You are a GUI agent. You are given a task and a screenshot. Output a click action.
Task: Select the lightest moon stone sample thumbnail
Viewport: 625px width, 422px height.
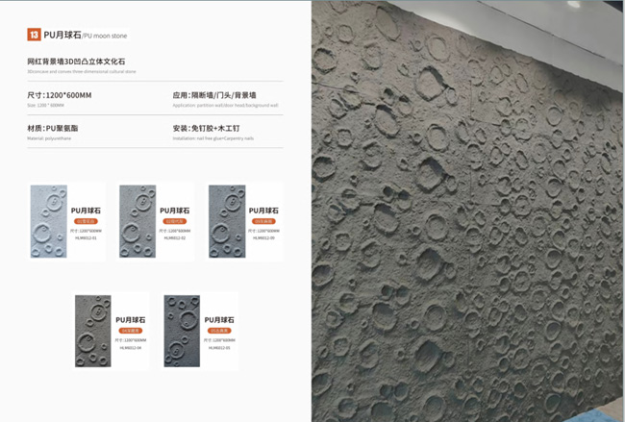coord(49,221)
